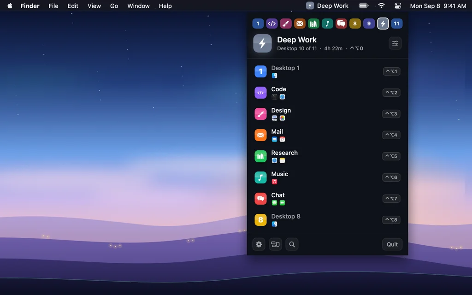Select the Chat desktop row
The width and height of the screenshot is (472, 295).
pos(328,199)
